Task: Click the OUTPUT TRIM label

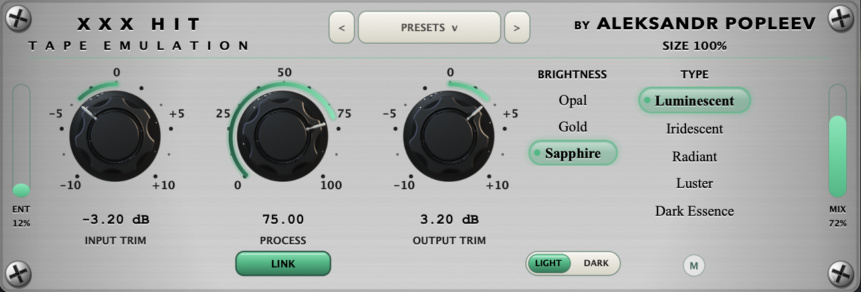Action: tap(449, 240)
